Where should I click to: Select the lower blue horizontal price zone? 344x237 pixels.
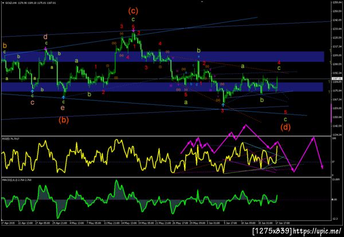[162, 87]
